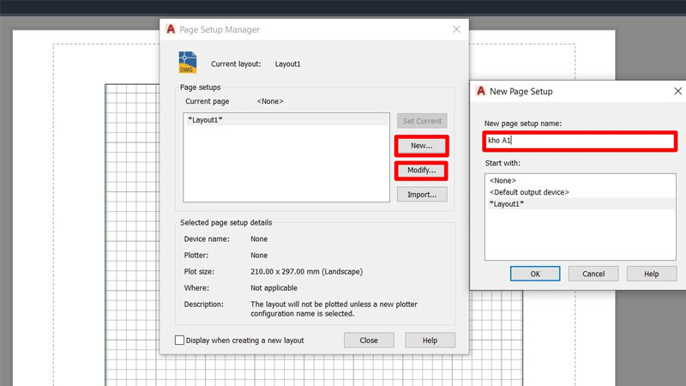686x386 pixels.
Task: Click AutoCAD logo in Page Setup Manager title bar
Action: pos(171,29)
